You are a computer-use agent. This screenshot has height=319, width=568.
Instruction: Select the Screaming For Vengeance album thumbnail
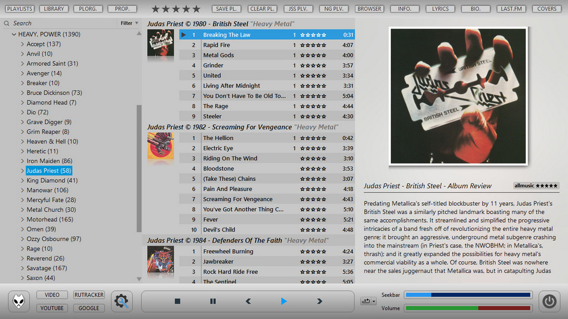point(160,146)
